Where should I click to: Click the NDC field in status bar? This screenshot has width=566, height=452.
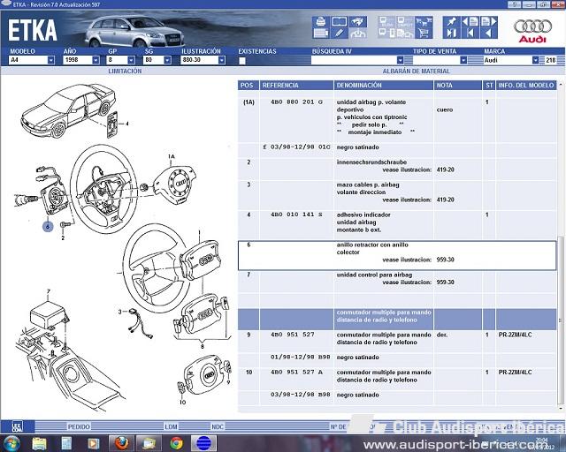coord(218,426)
